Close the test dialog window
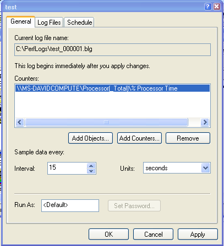The height and width of the screenshot is (246, 224). 217,7
